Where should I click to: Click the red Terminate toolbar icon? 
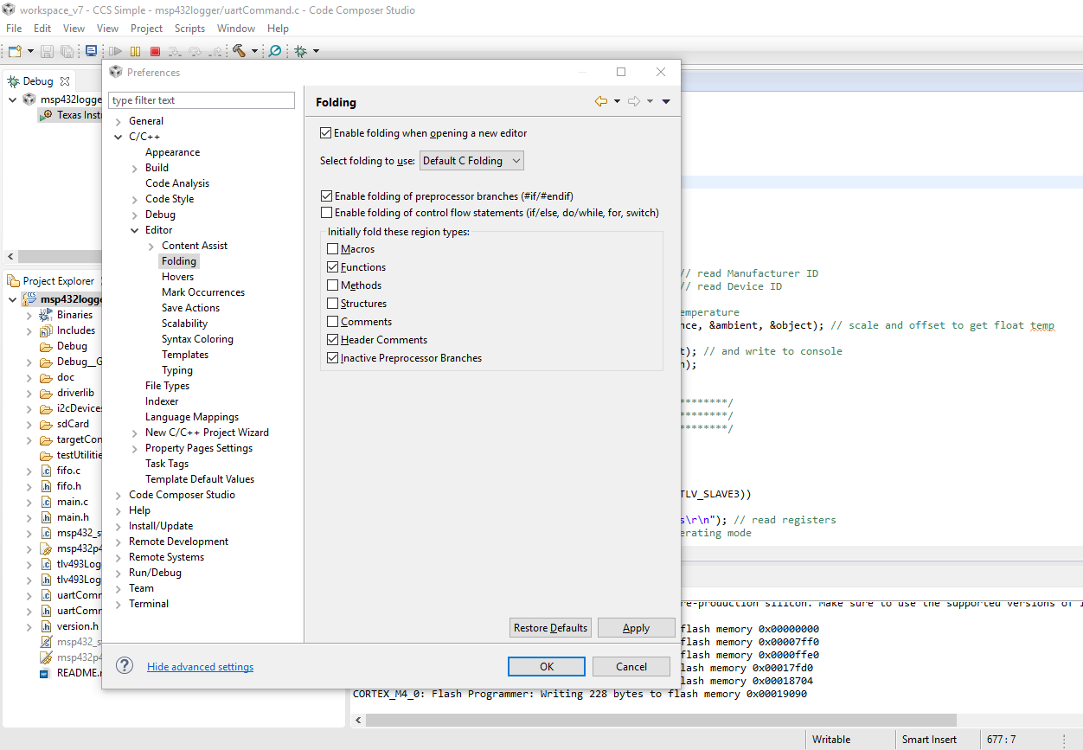[x=155, y=51]
